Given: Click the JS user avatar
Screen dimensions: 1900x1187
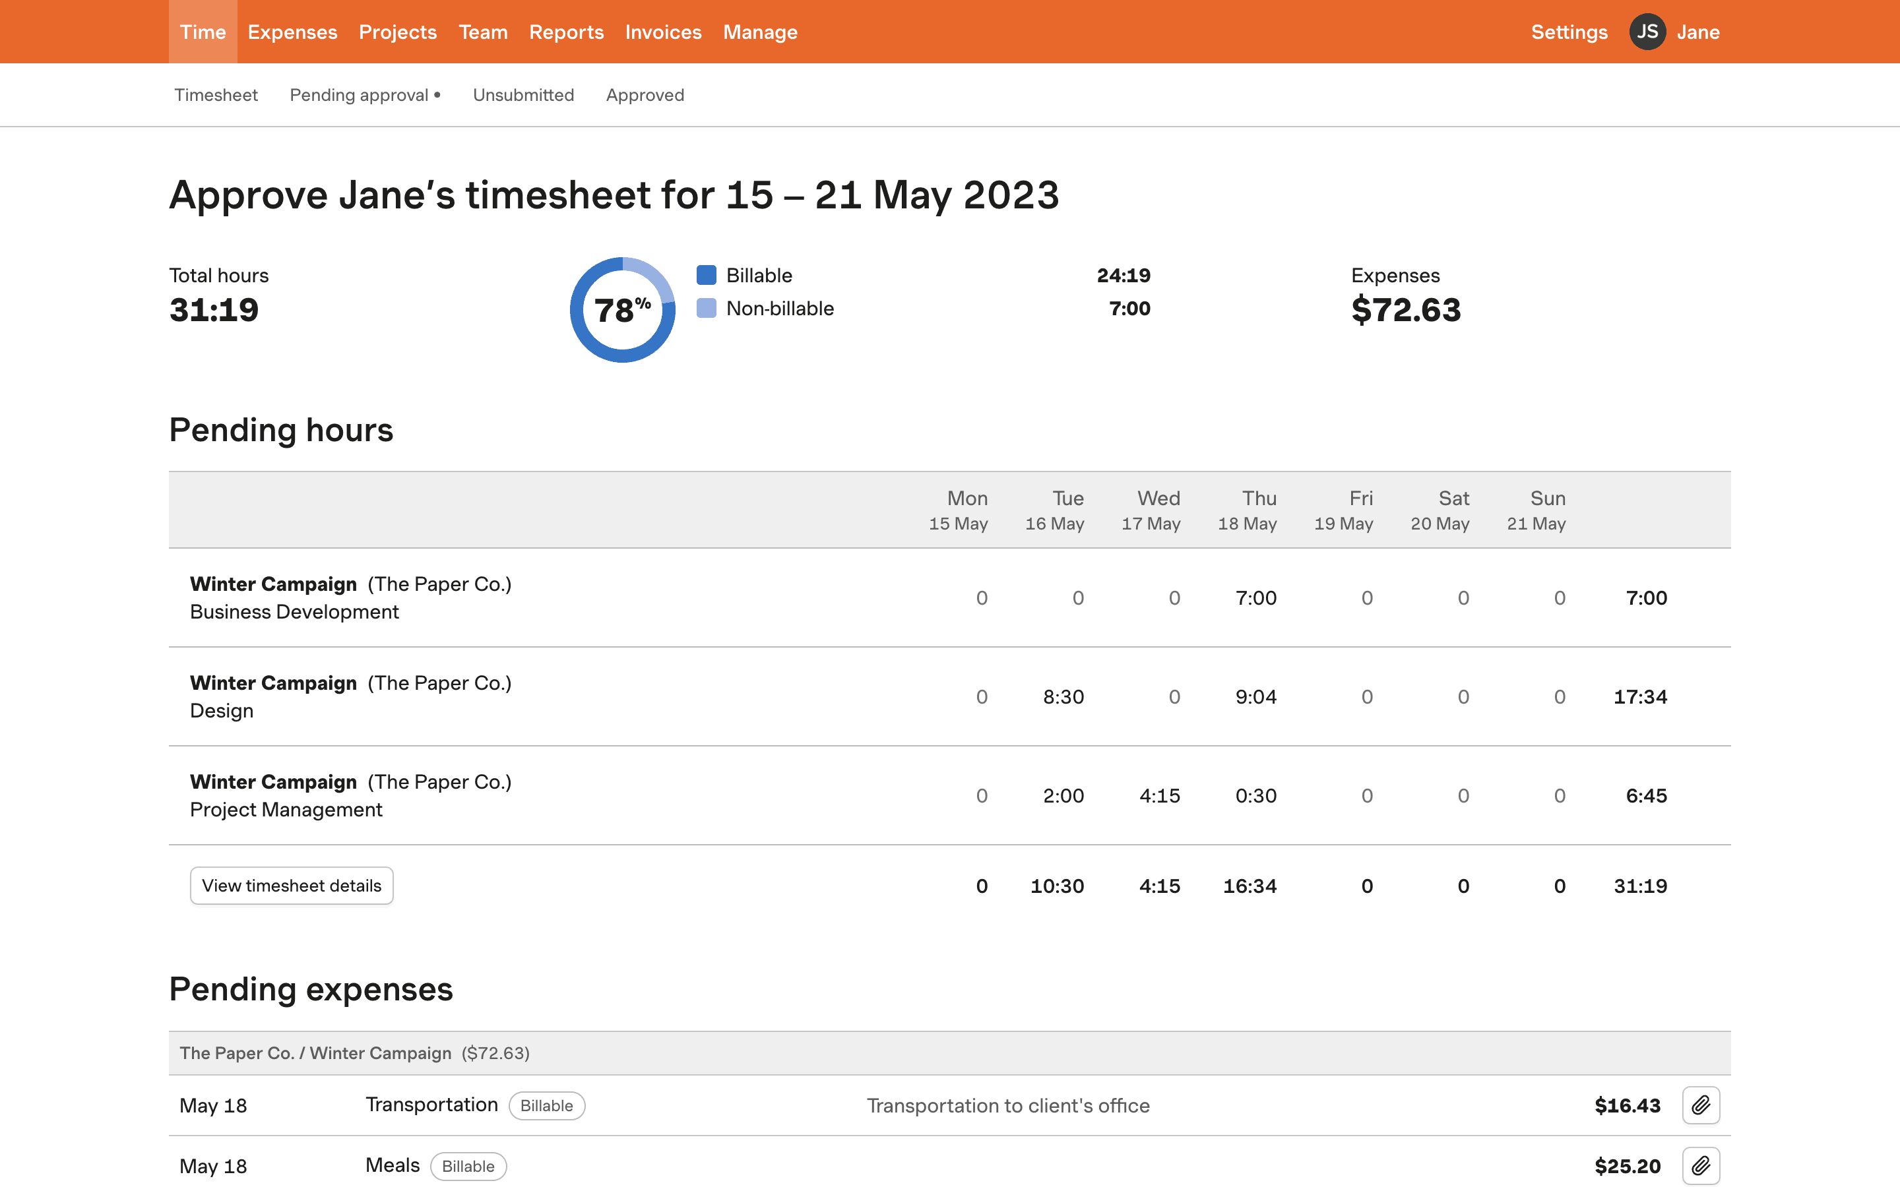Looking at the screenshot, I should pos(1647,32).
